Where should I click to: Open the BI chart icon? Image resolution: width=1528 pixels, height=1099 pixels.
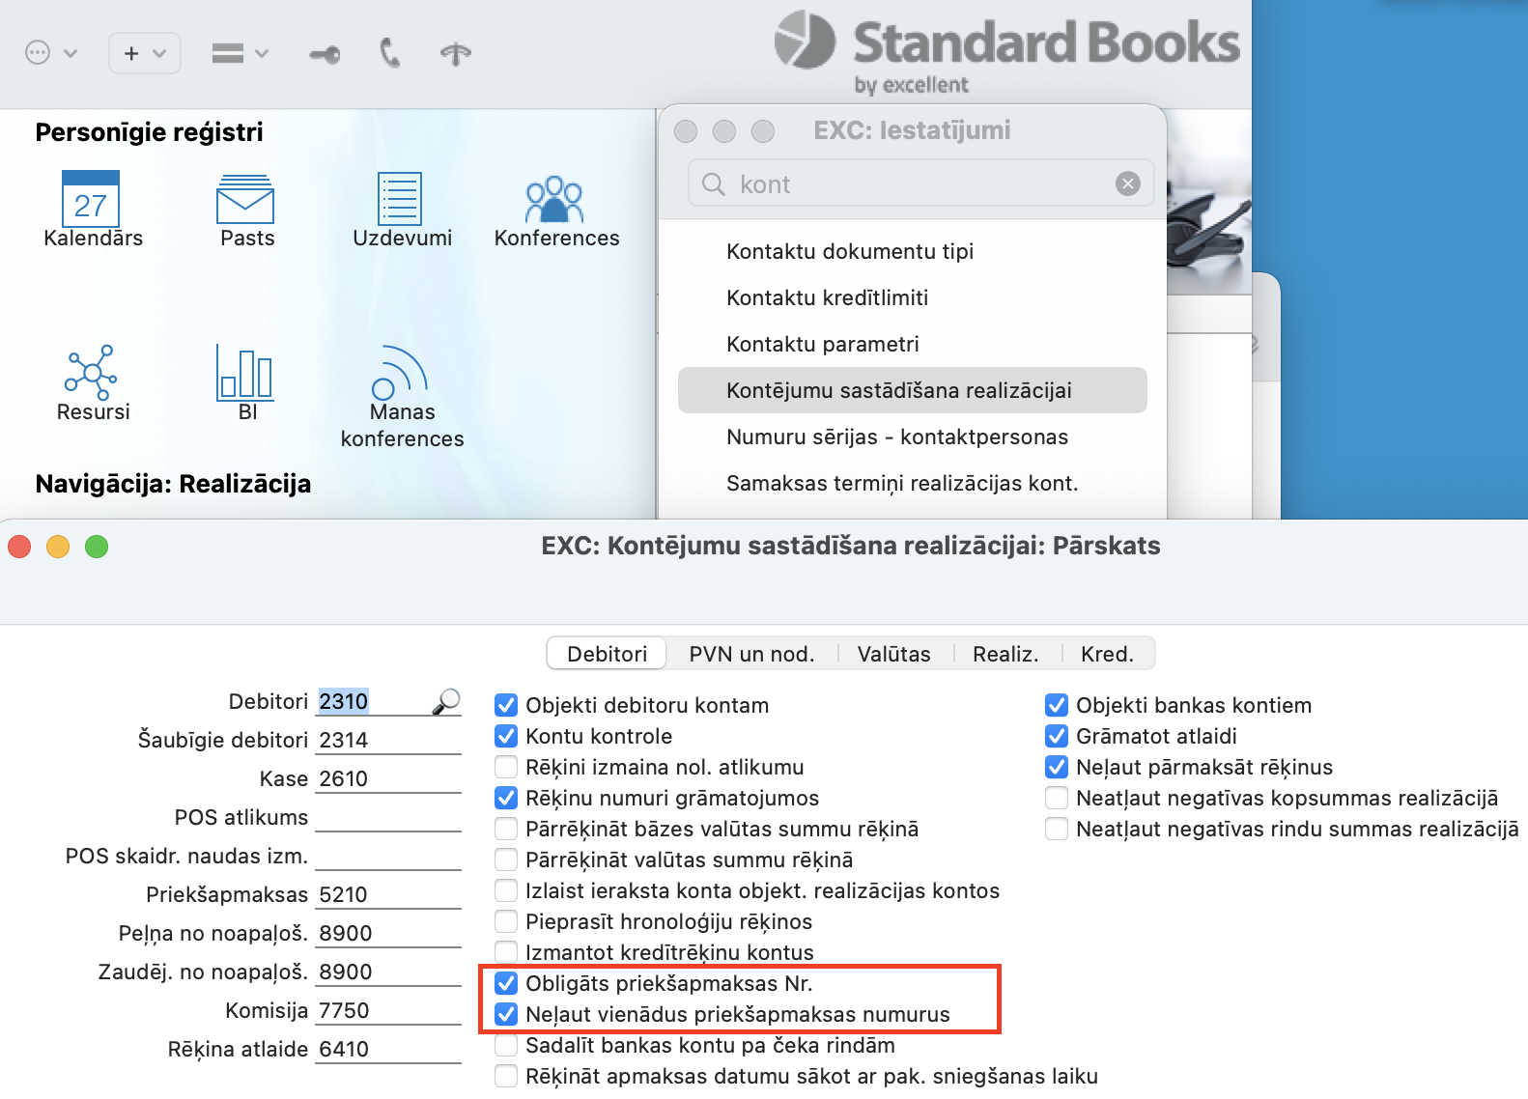245,374
